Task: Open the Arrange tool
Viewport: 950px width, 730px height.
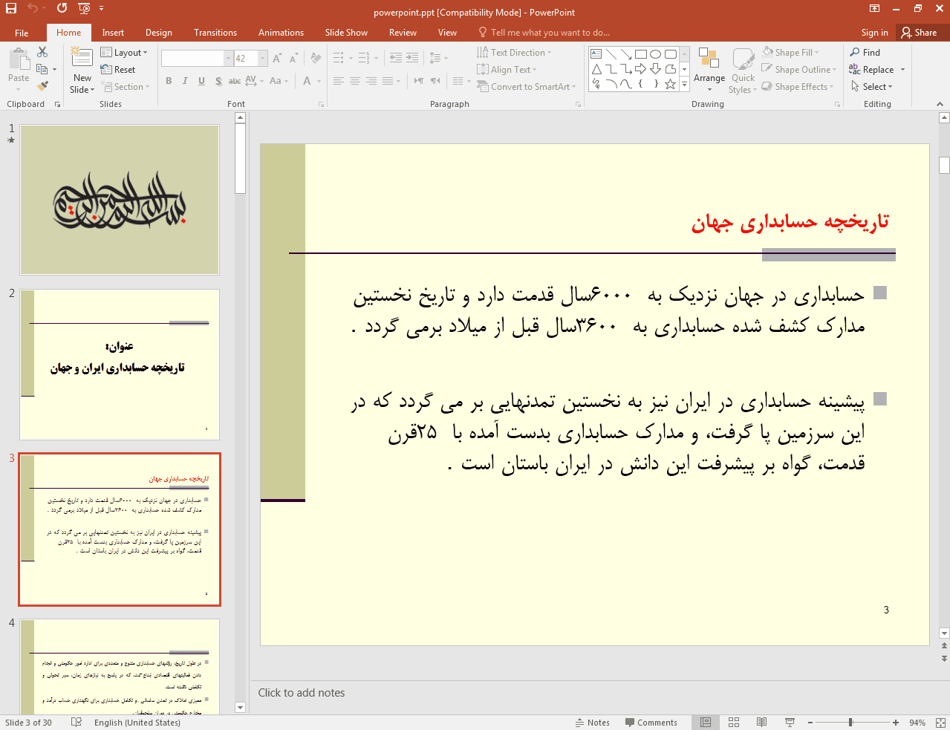Action: (x=709, y=70)
